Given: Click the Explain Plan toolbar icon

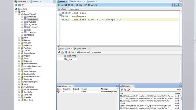Looking at the screenshot, I should pyautogui.click(x=66, y=5).
